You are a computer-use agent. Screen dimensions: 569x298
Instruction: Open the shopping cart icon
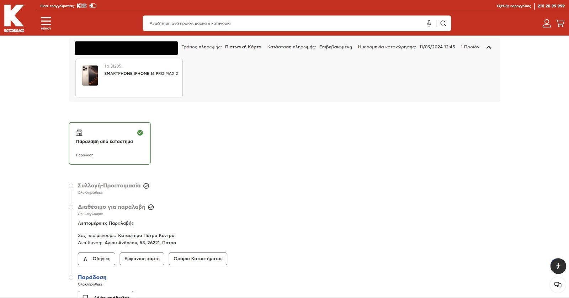click(x=560, y=23)
